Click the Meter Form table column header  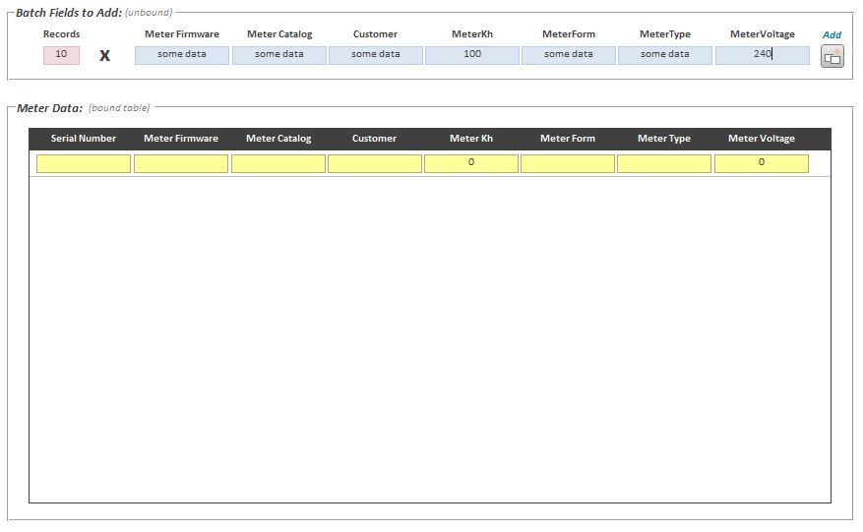[x=568, y=139]
